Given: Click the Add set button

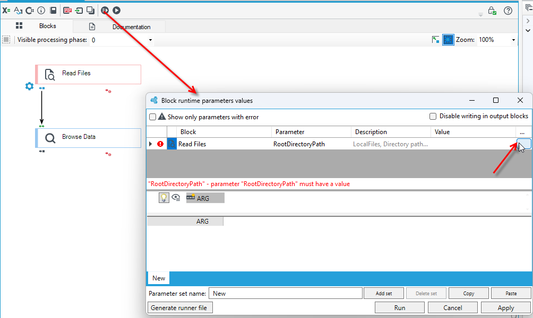Looking at the screenshot, I should click(384, 293).
